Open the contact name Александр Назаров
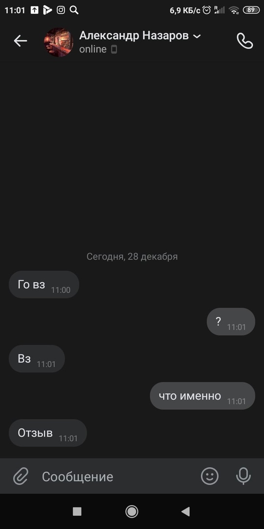264x529 pixels. 133,35
